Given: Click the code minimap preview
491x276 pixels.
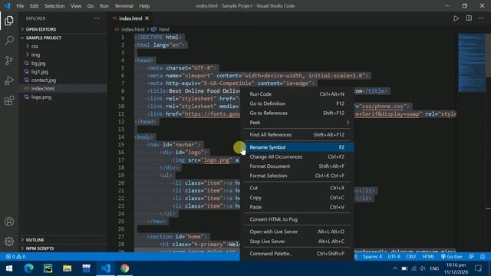Looking at the screenshot, I should [x=472, y=63].
